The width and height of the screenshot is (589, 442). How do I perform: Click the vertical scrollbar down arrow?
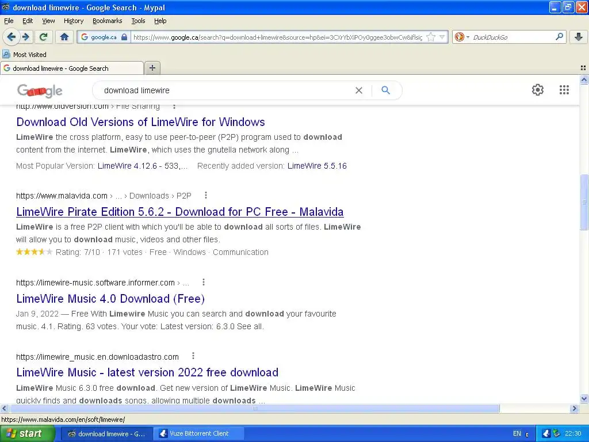584,399
